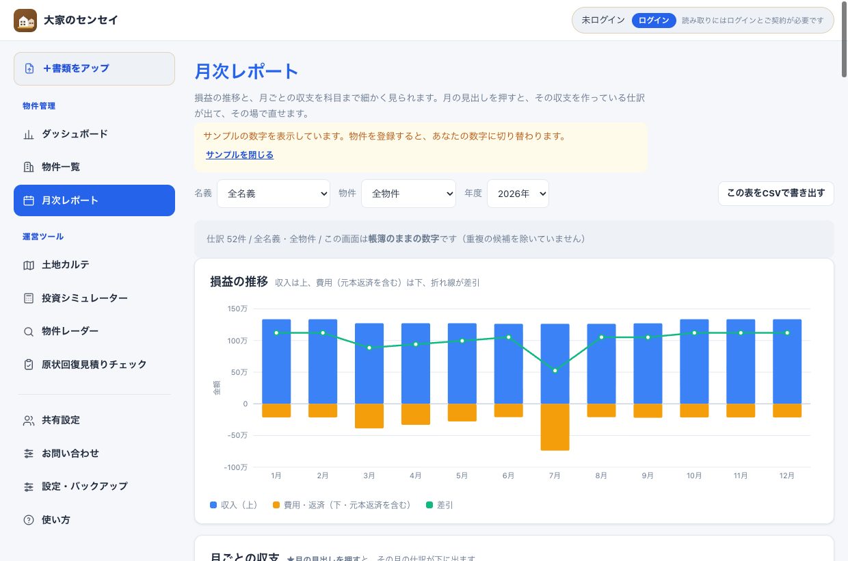
Task: Toggle the 差引 legend entry
Action: click(440, 506)
